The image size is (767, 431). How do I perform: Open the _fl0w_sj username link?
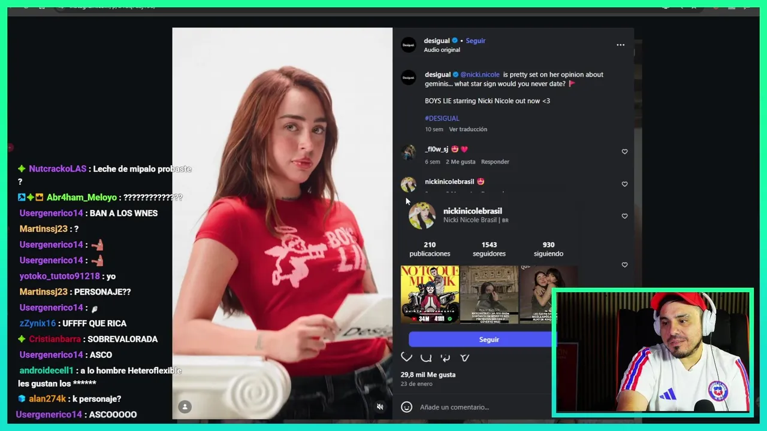437,150
